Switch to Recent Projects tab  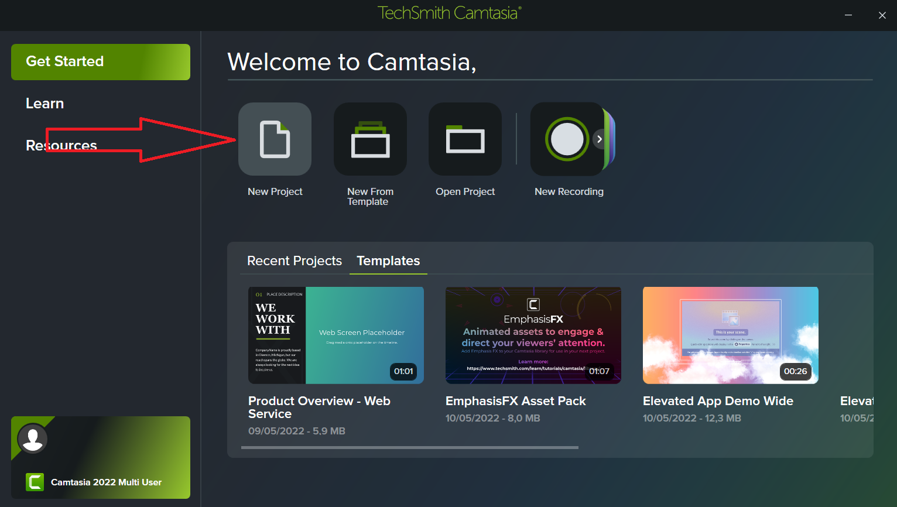coord(294,261)
